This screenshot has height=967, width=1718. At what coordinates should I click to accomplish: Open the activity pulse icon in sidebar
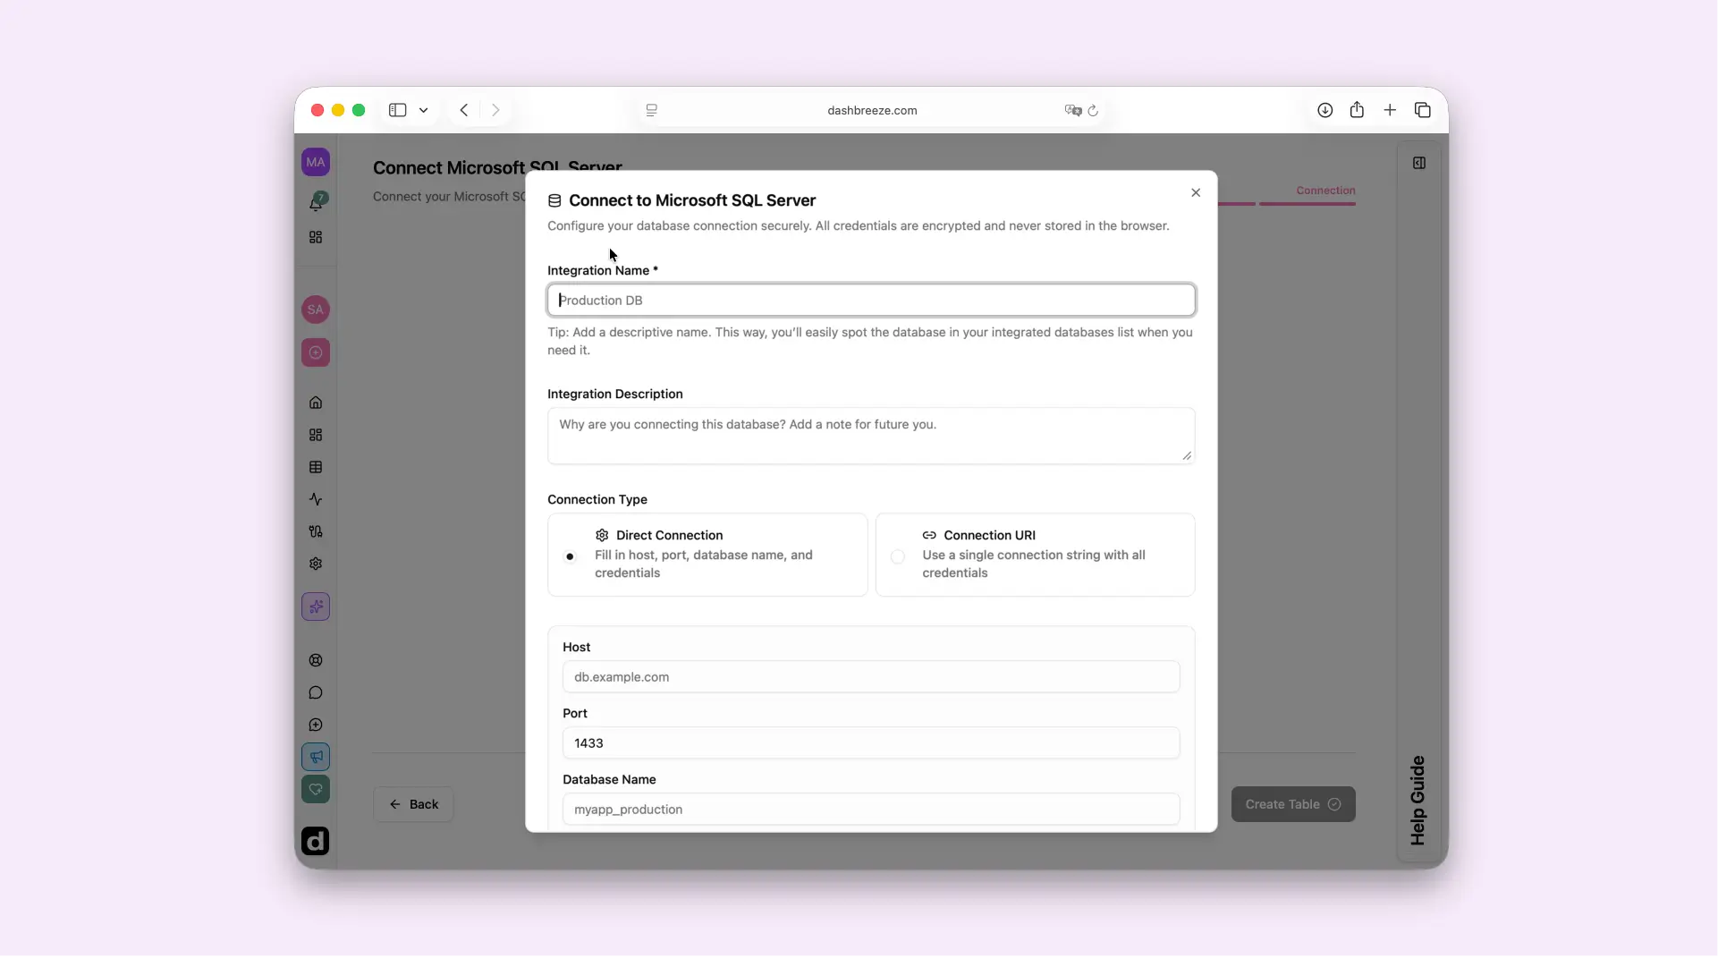(x=316, y=499)
